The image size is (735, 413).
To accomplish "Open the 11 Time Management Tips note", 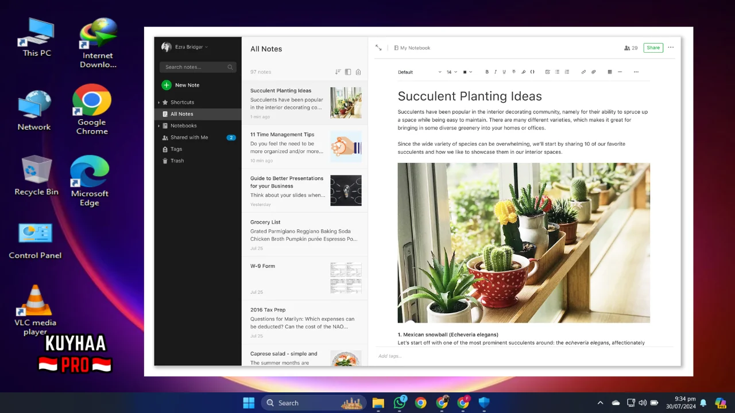I will (x=305, y=146).
